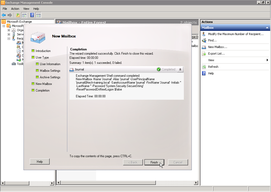The height and width of the screenshot is (192, 271).
Task: Click the Help button in wizard
Action: pos(40,162)
